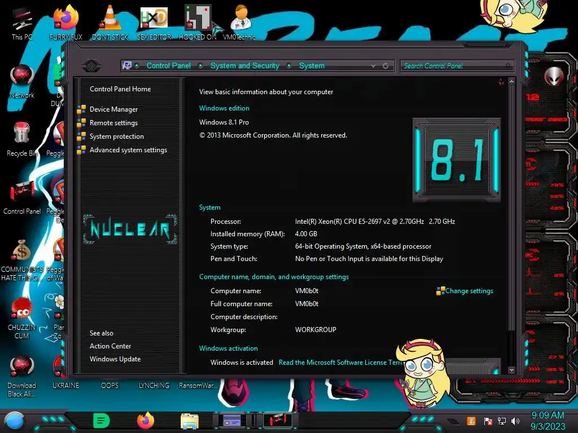578x433 pixels.
Task: Show hidden tray icons arrow
Action: click(453, 421)
